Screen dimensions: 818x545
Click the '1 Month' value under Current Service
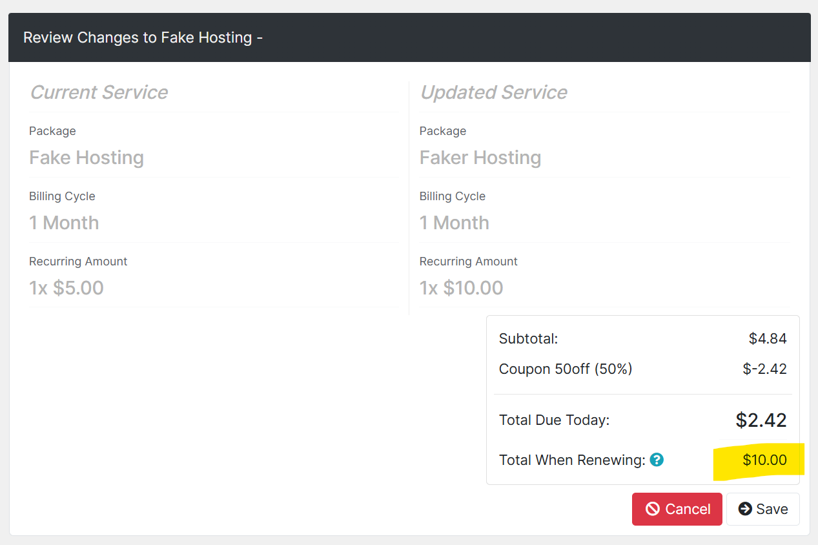[64, 223]
